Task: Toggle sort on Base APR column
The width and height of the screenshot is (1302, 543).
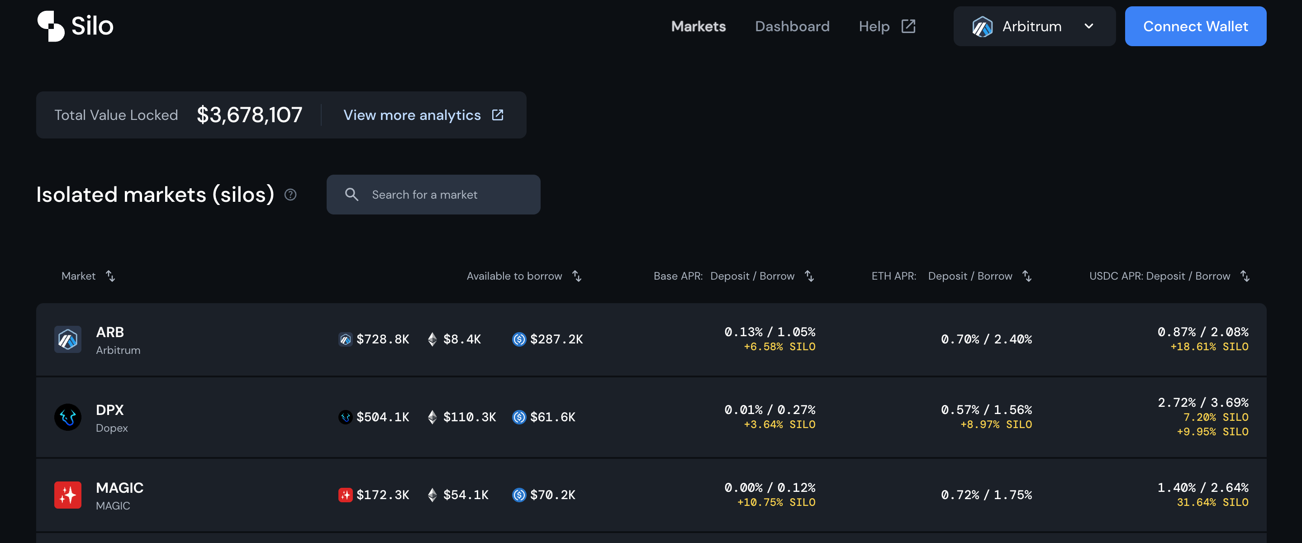Action: tap(809, 276)
